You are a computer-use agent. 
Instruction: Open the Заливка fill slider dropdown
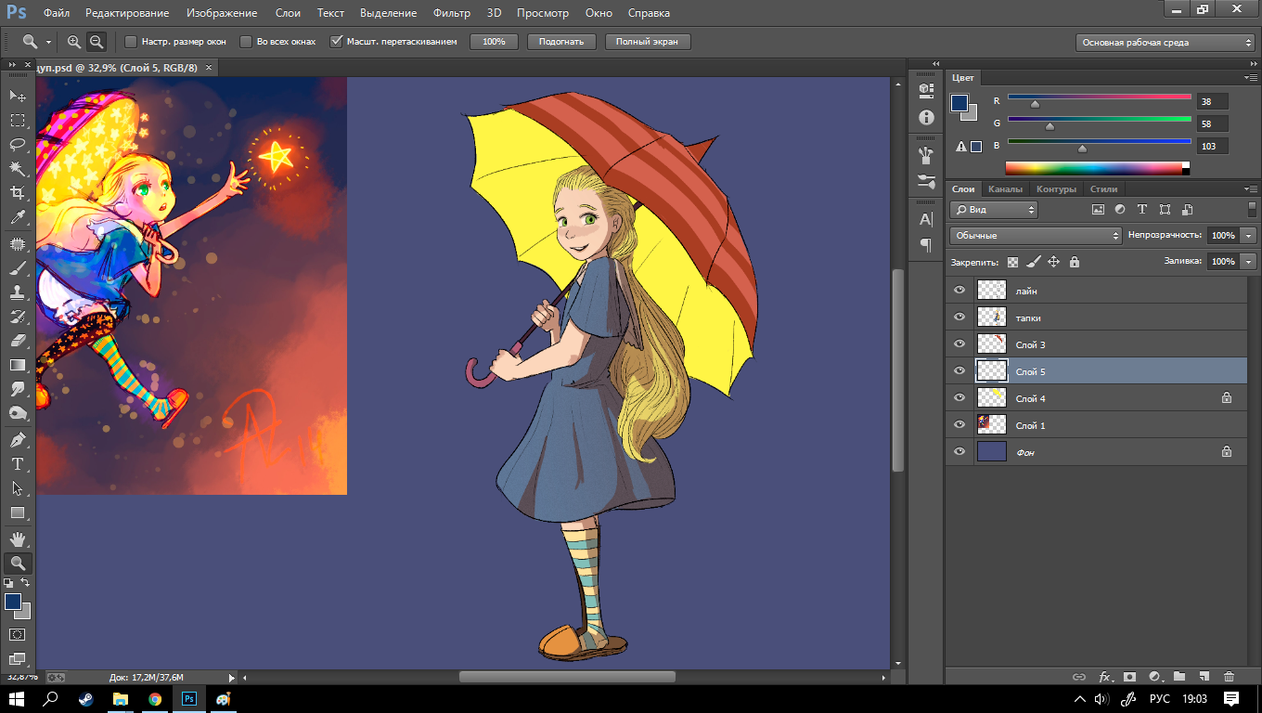(x=1249, y=262)
